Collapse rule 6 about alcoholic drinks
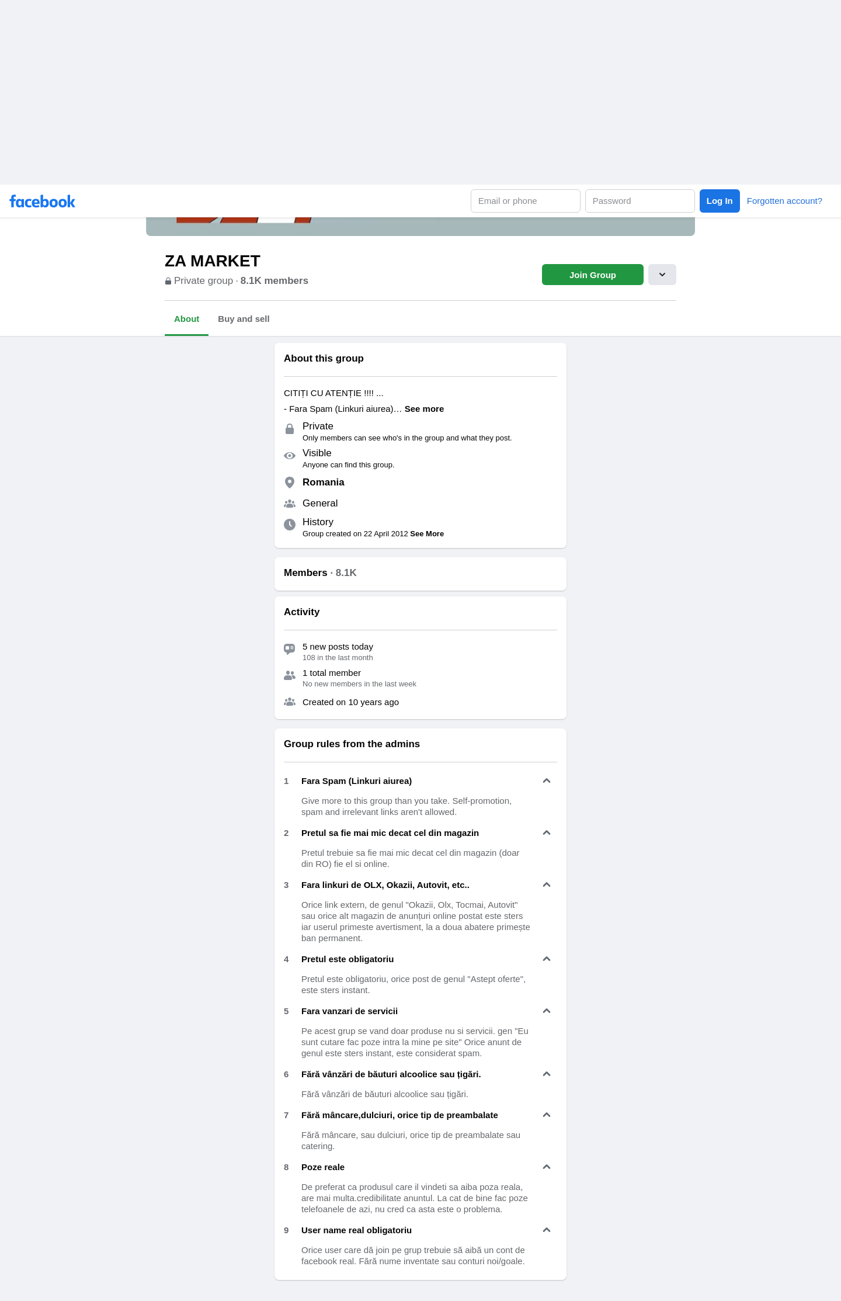841x1301 pixels. pos(547,1074)
